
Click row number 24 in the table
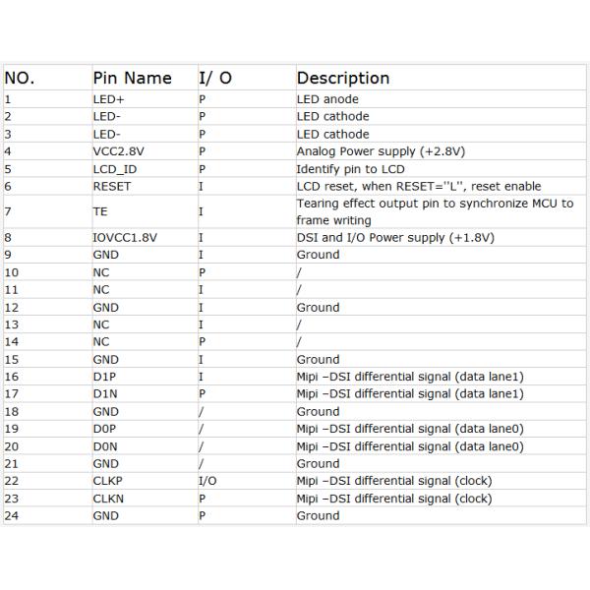pos(12,515)
